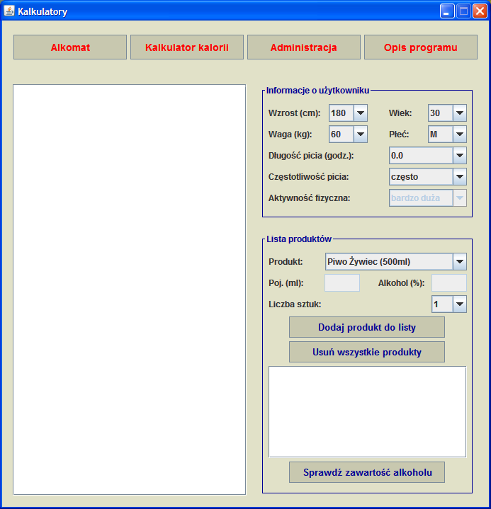Expand the Wzrost (cm) dropdown

(361, 113)
